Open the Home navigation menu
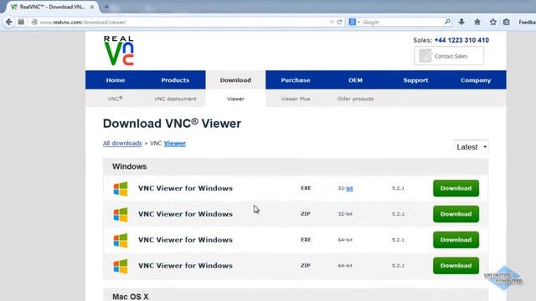 click(x=116, y=80)
